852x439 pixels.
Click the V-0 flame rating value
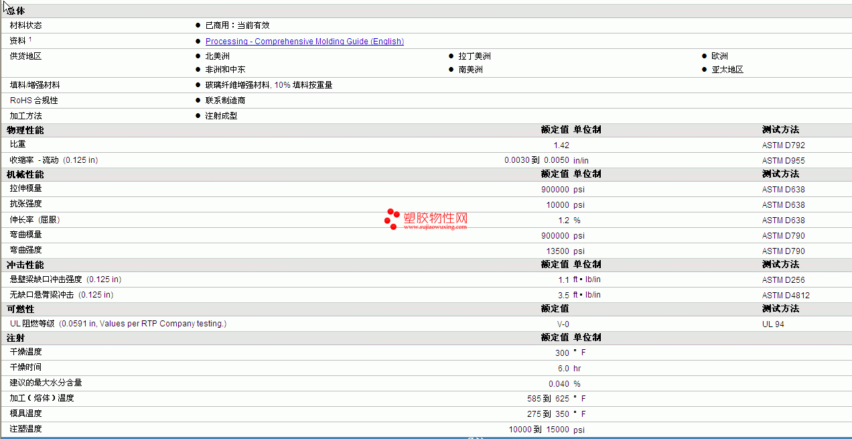563,324
